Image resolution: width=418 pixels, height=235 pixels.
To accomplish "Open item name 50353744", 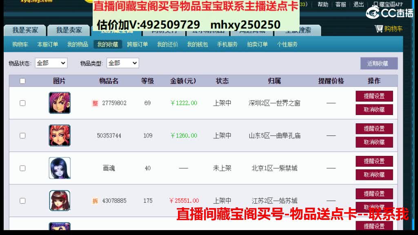I will [109, 135].
